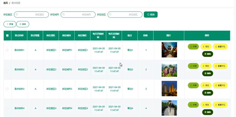Click 修改 for 景点名称4 row
This screenshot has width=236, height=117.
(x=206, y=105)
